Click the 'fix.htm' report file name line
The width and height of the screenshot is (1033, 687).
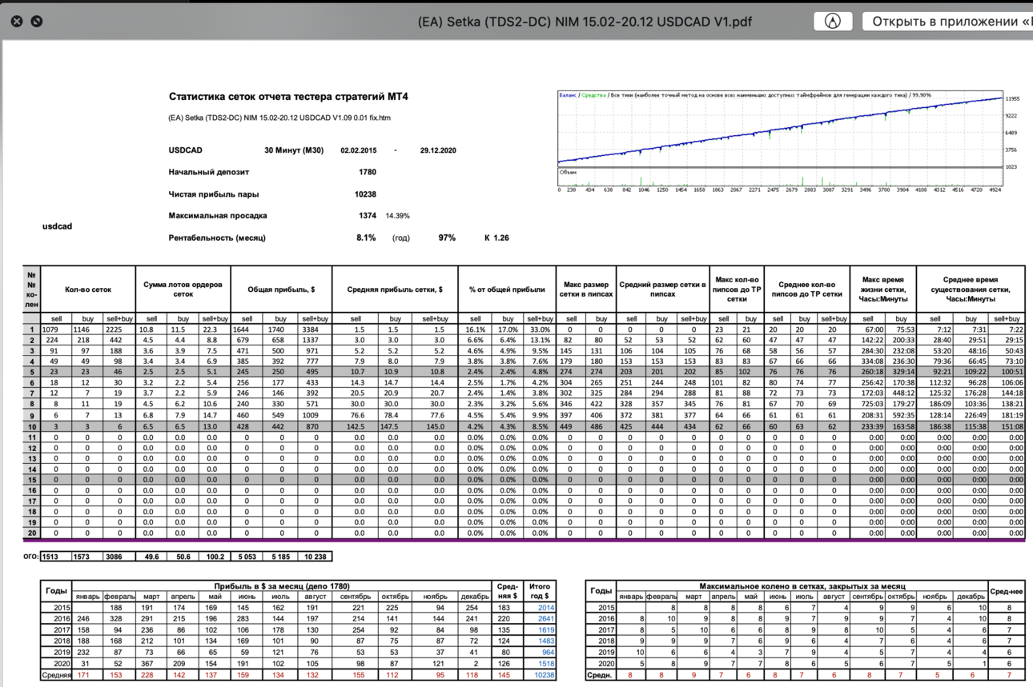point(279,118)
